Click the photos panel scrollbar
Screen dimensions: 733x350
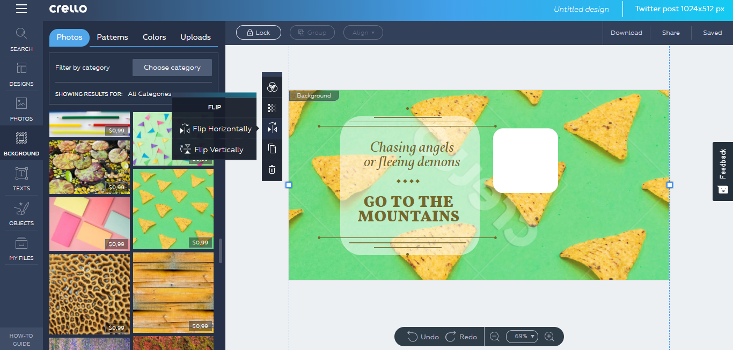pos(220,251)
